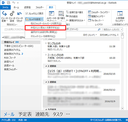Open the サンプルの件 message
This screenshot has height=122, width=128.
click(81, 46)
